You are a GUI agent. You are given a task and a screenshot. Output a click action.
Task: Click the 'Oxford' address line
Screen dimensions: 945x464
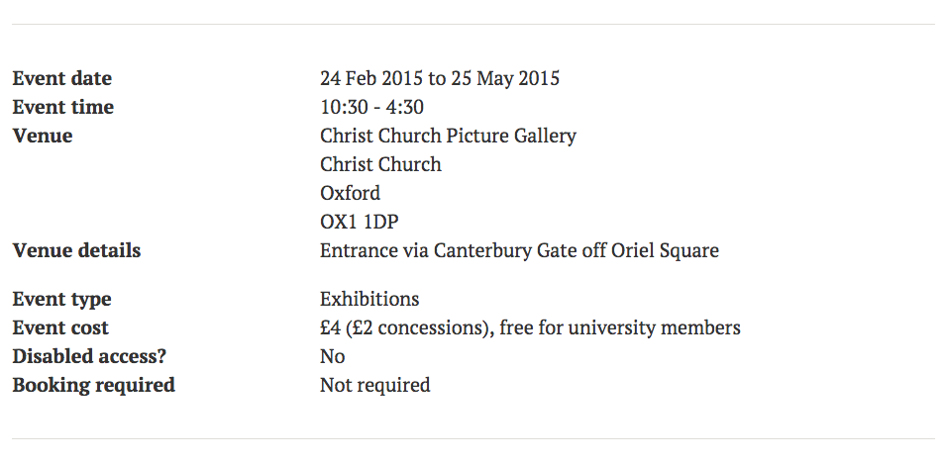[350, 194]
